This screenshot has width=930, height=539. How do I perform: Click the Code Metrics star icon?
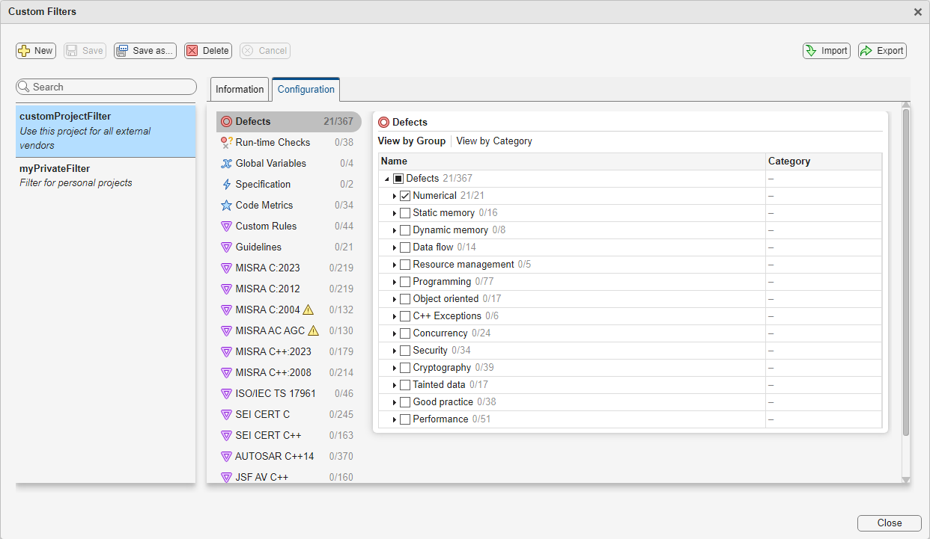tap(227, 205)
